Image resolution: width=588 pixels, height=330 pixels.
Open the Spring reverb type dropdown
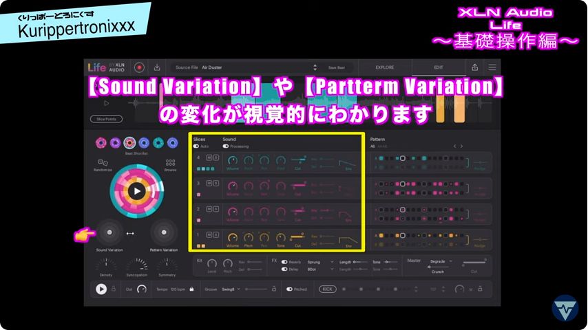pyautogui.click(x=320, y=262)
